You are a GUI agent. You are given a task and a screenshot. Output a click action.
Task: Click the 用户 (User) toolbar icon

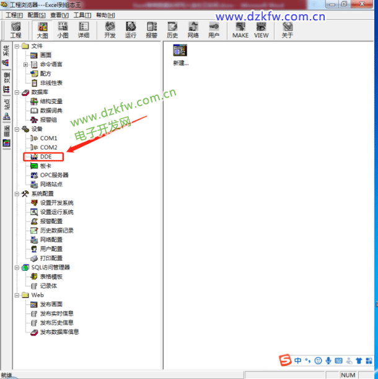click(214, 30)
